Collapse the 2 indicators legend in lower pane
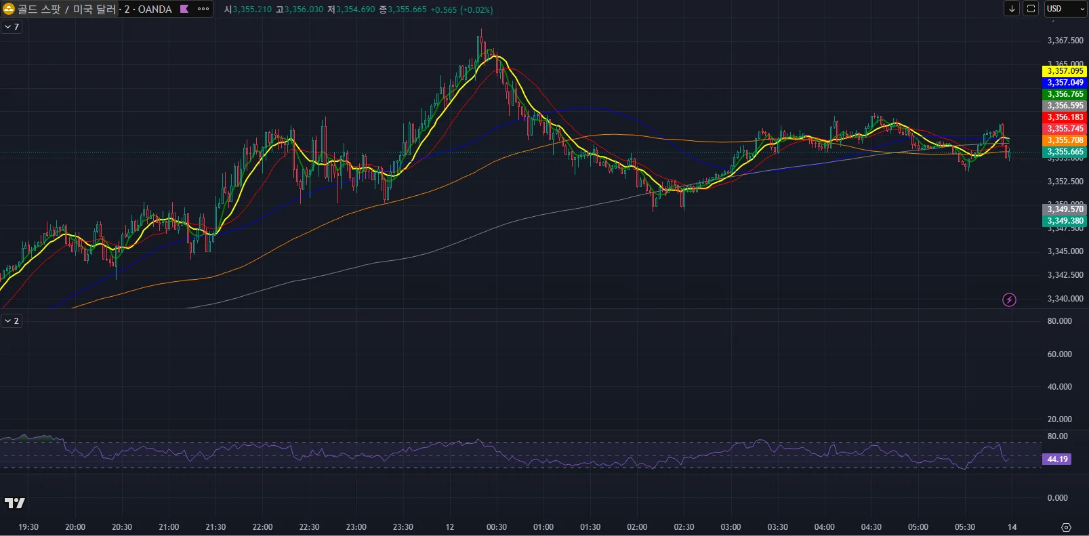Viewport: 1089px width, 536px height. pyautogui.click(x=12, y=321)
